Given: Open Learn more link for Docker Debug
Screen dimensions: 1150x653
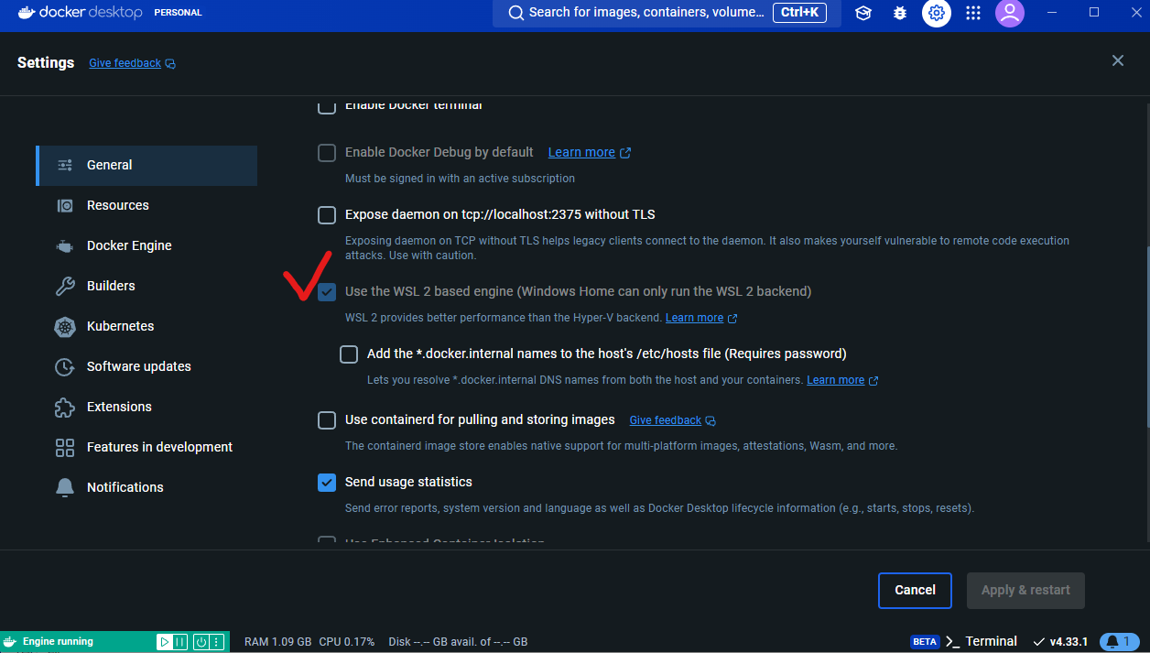Looking at the screenshot, I should pos(581,152).
